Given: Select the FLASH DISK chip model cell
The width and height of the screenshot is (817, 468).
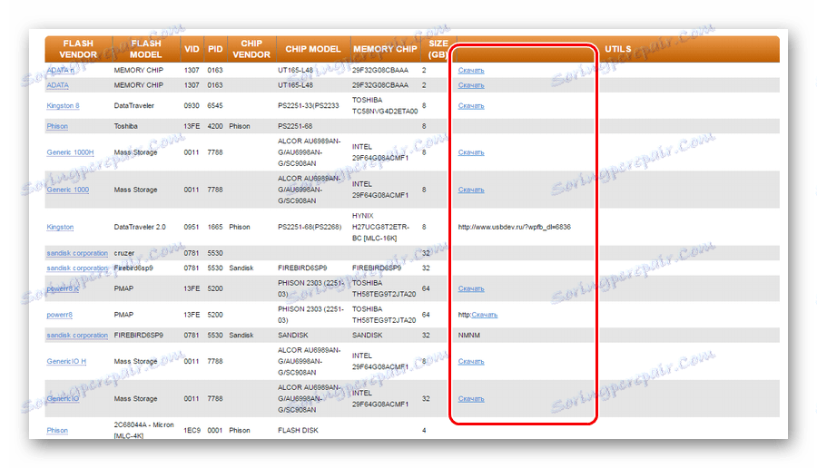Looking at the screenshot, I should (298, 431).
